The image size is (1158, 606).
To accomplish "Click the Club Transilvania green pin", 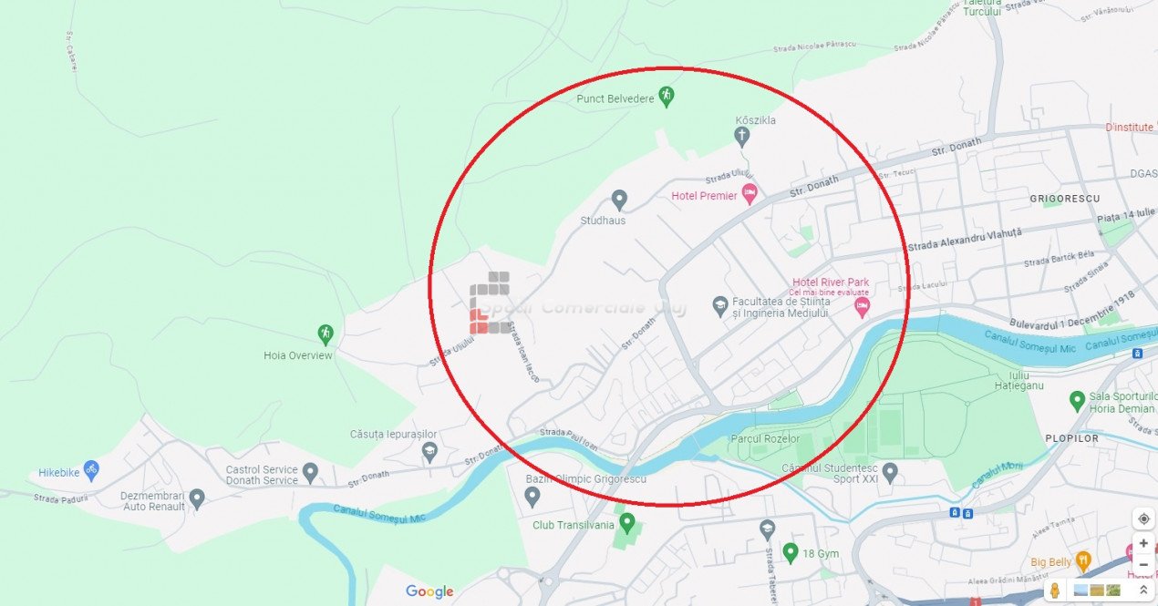I will [626, 523].
